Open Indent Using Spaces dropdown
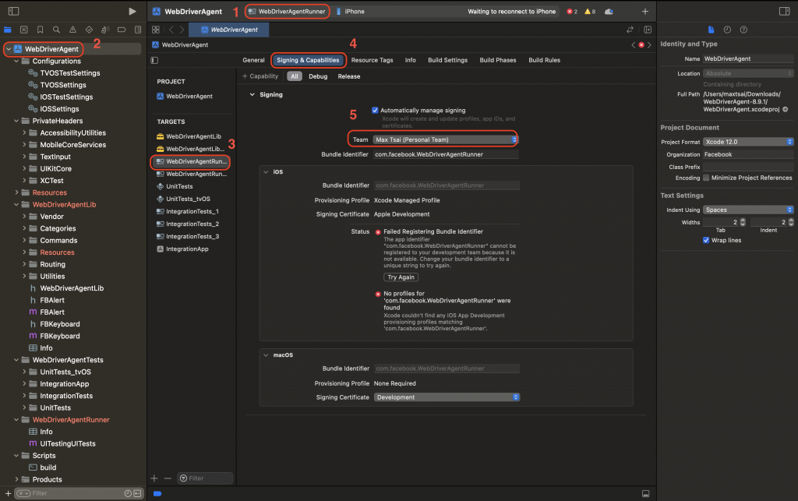798x501 pixels. pyautogui.click(x=748, y=210)
